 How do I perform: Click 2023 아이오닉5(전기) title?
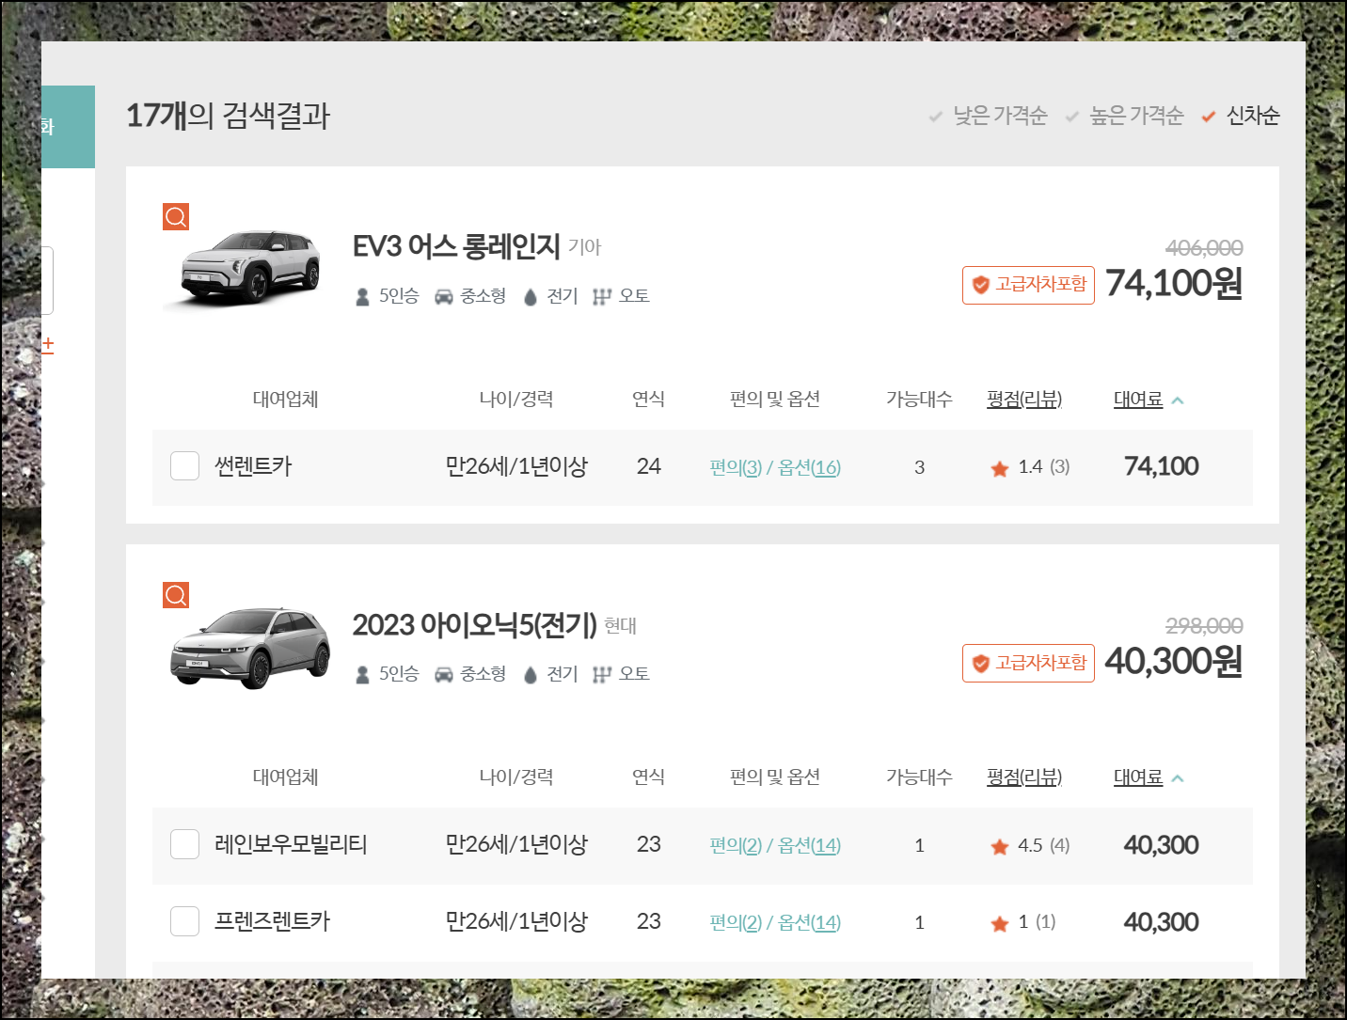click(x=474, y=624)
